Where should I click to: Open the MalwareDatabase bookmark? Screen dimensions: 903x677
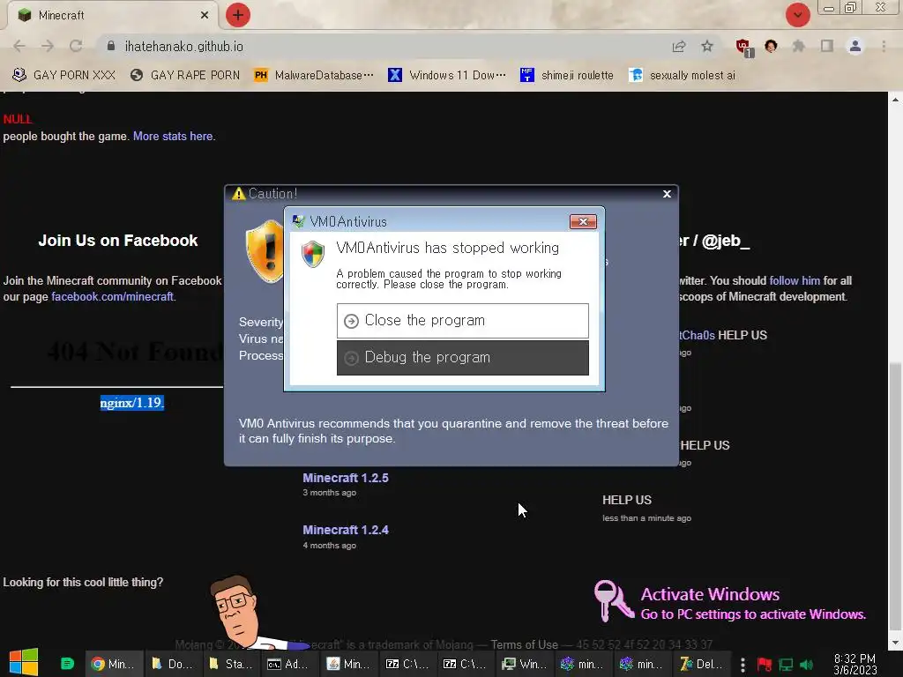pos(314,75)
